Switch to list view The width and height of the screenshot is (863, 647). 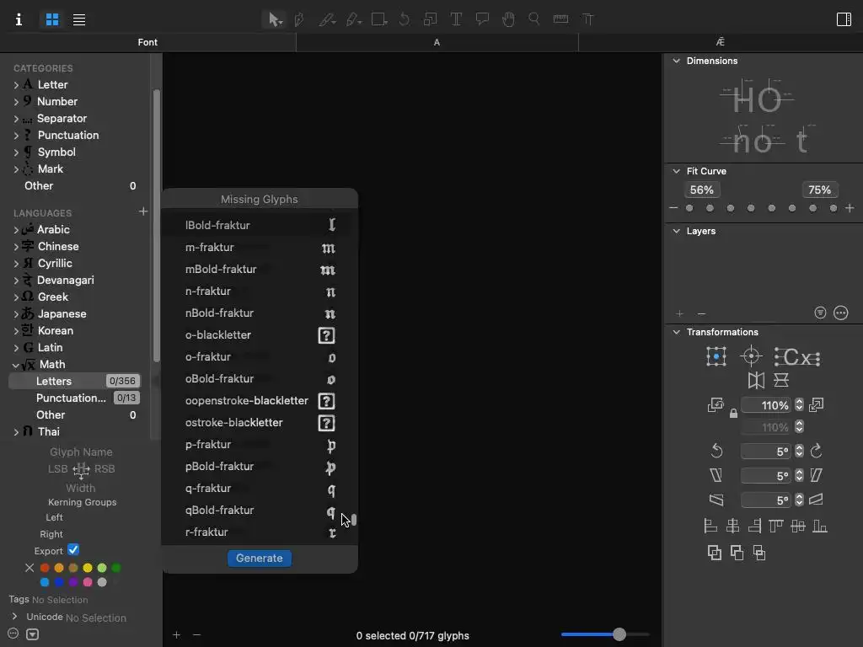click(79, 20)
